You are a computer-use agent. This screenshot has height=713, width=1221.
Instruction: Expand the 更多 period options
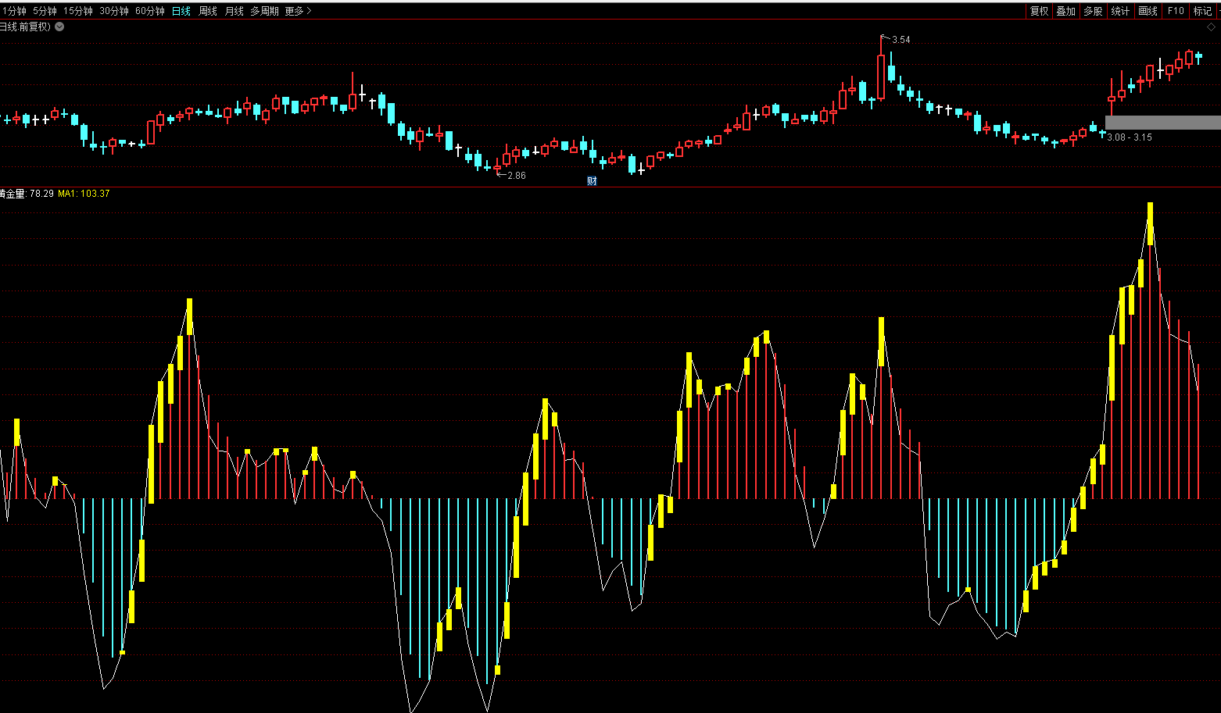coord(298,11)
